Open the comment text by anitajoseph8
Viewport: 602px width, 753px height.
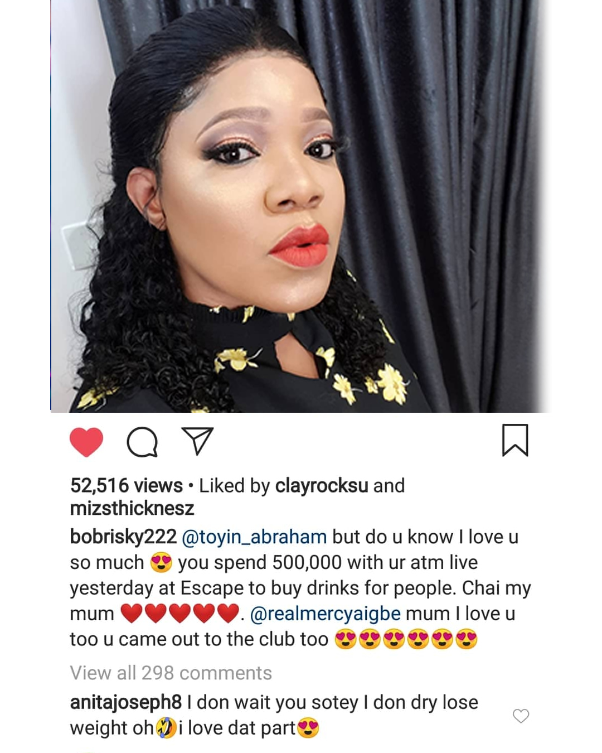pyautogui.click(x=274, y=715)
